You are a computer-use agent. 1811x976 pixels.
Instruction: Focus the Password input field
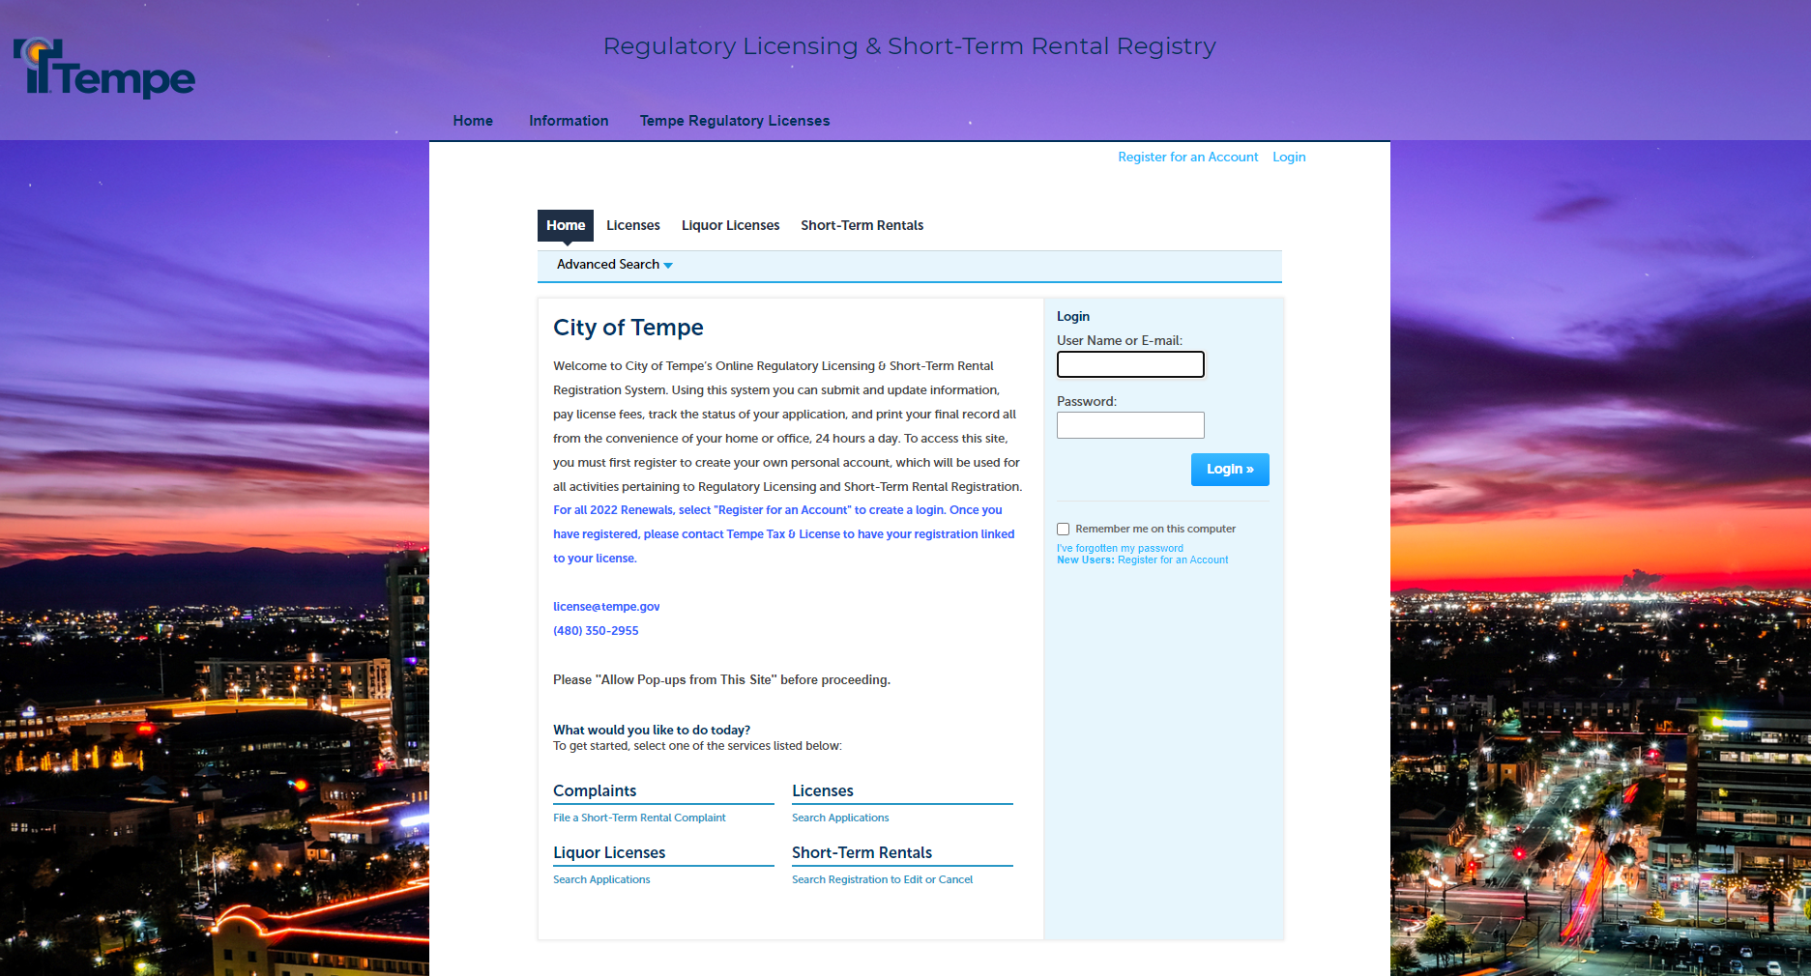1130,425
